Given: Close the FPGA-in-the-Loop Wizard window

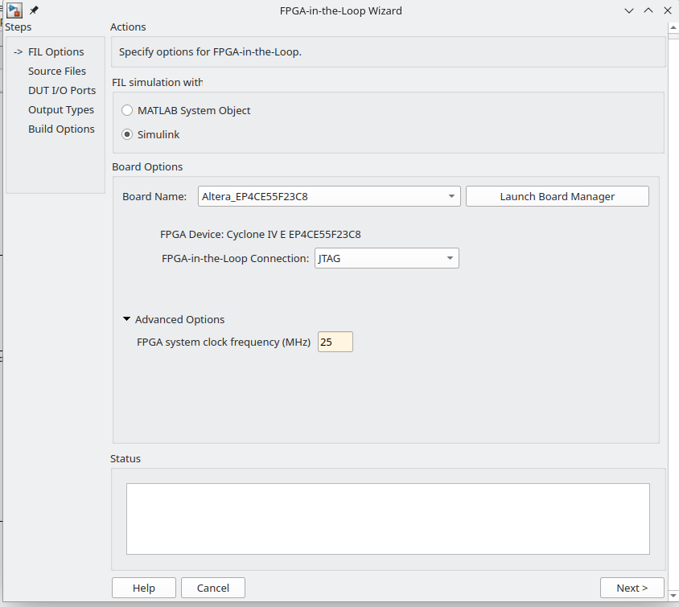Looking at the screenshot, I should coord(668,10).
